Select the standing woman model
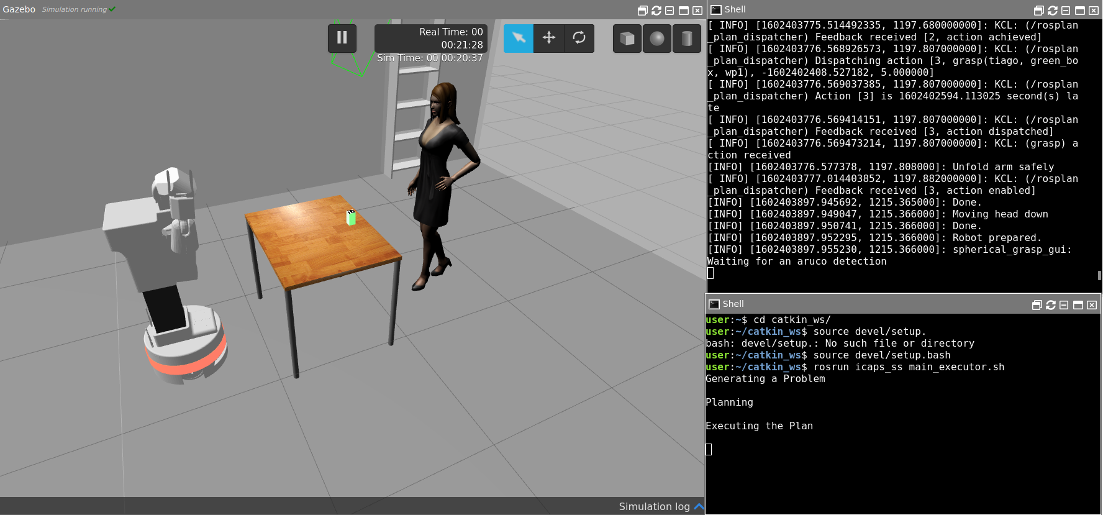The image size is (1103, 515). tap(443, 186)
